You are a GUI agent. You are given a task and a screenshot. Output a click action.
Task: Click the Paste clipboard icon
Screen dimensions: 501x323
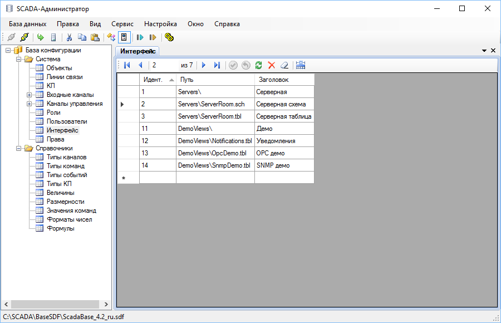[95, 37]
